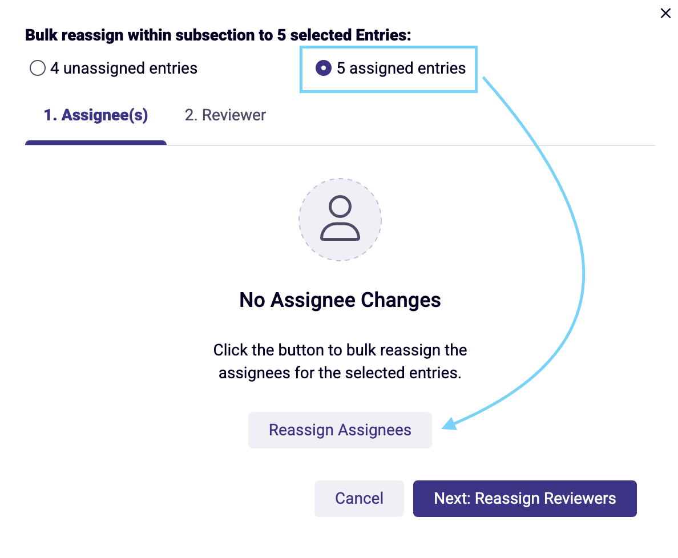Screen dimensions: 678x558
Task: Cancel the bulk reassignment
Action: tap(359, 498)
